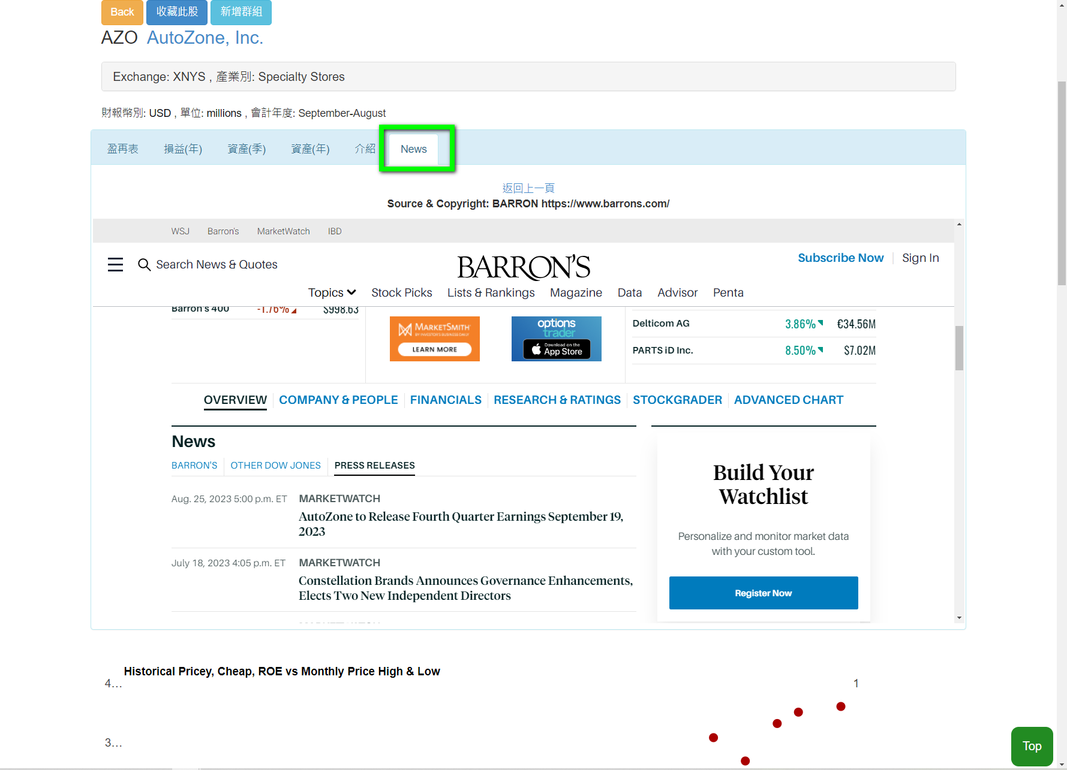The image size is (1067, 770).
Task: Open Lists & Rankings menu item
Action: [x=491, y=292]
